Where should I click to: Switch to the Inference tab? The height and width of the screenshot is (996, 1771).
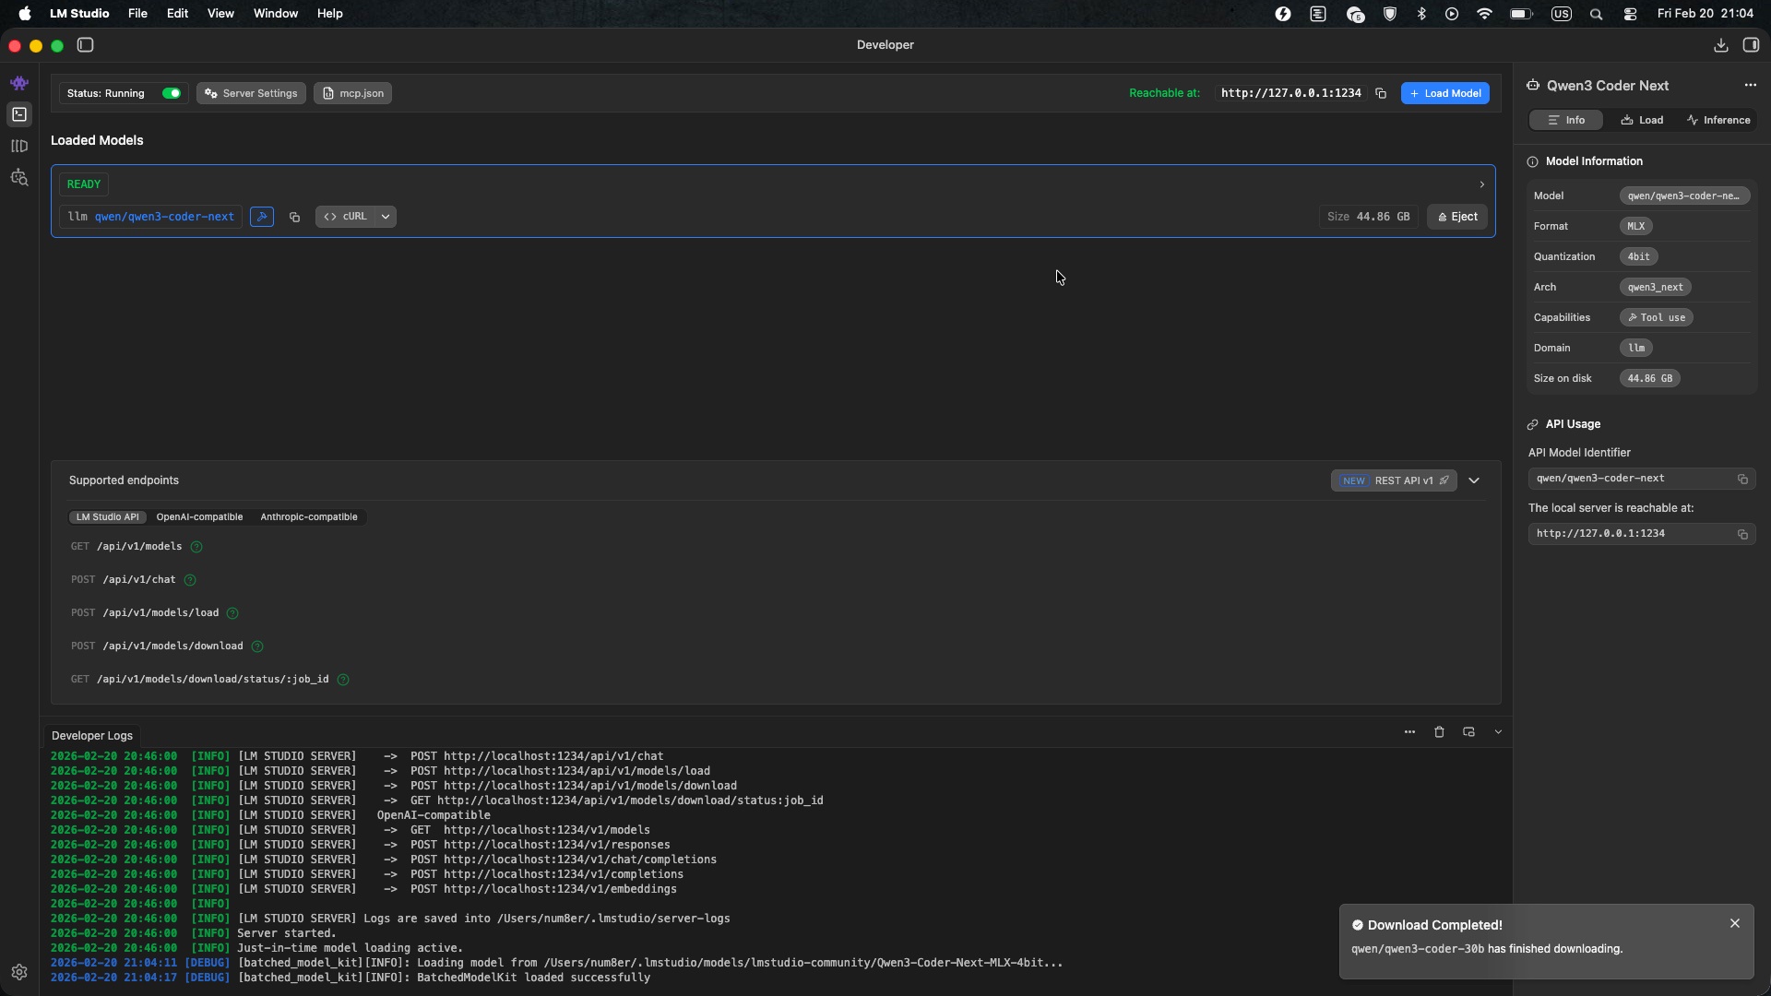(1718, 120)
